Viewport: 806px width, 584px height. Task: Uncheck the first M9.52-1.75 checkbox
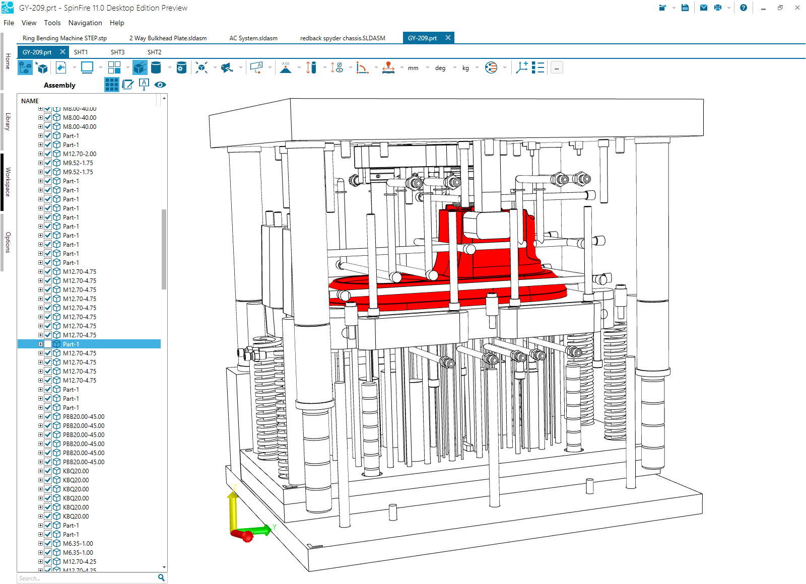48,163
